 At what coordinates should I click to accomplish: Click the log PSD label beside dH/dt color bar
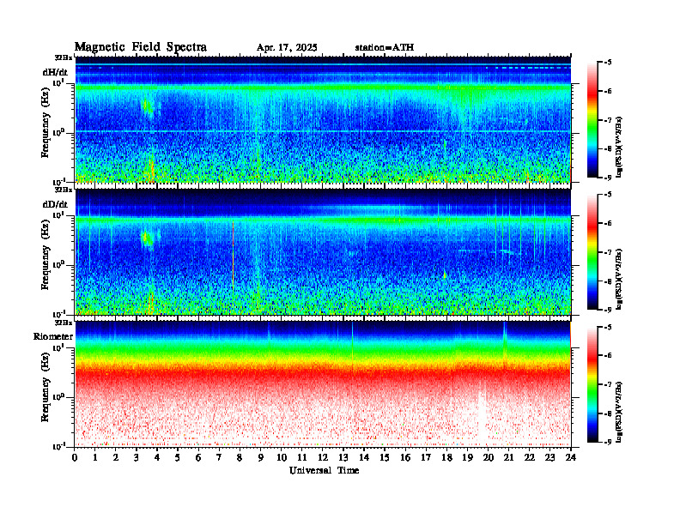[620, 147]
